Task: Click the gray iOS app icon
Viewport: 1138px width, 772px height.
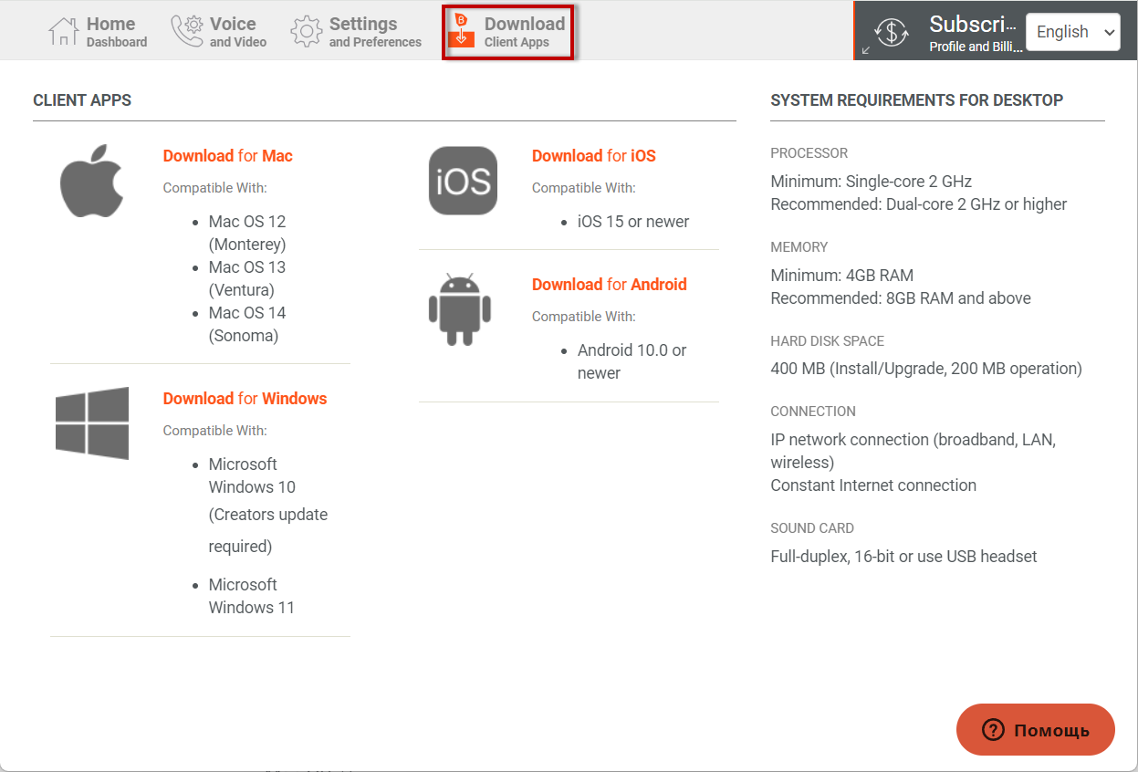Action: click(x=463, y=181)
